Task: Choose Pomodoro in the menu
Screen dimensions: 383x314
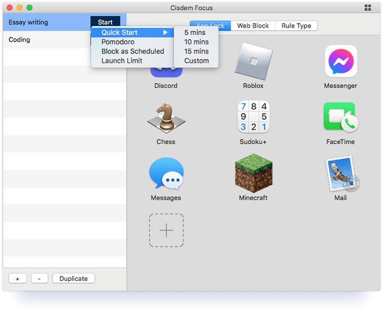Action: (x=132, y=42)
